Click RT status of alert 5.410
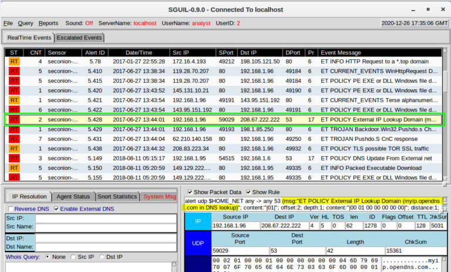This screenshot has width=451, height=272. (14, 71)
